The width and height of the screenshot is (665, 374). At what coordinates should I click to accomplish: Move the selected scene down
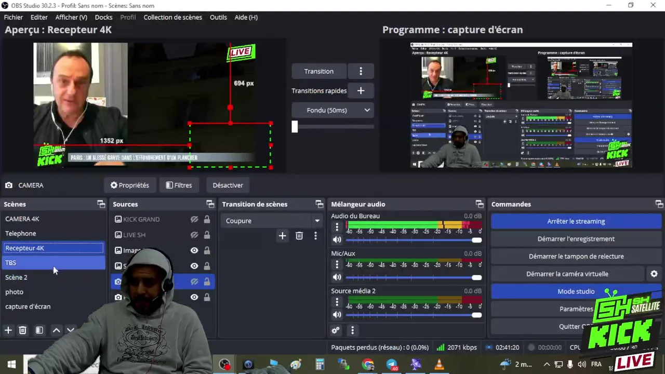[71, 330]
